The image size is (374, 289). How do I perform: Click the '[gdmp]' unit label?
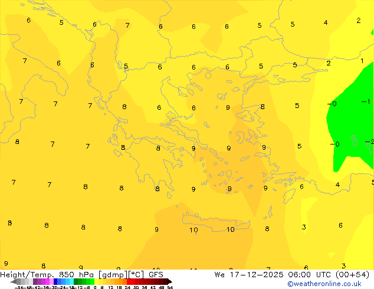pos(112,275)
